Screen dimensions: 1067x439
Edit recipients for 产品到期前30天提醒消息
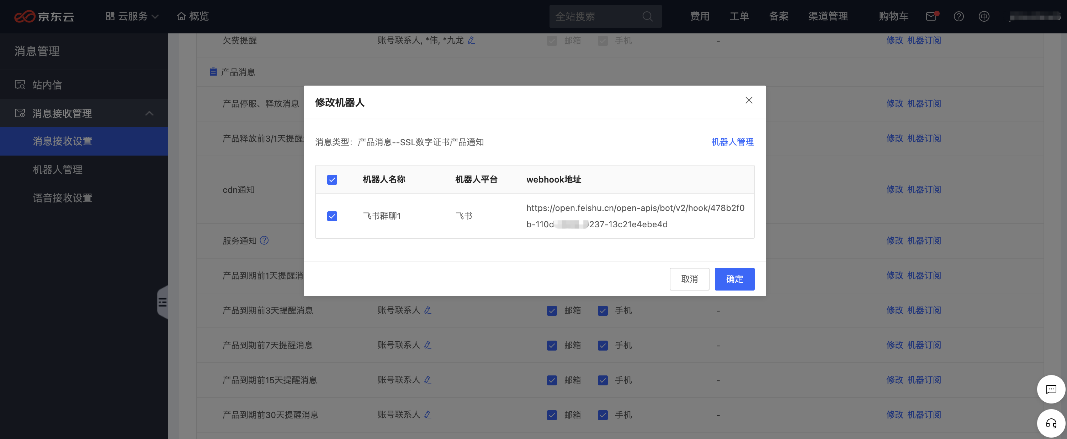[428, 414]
